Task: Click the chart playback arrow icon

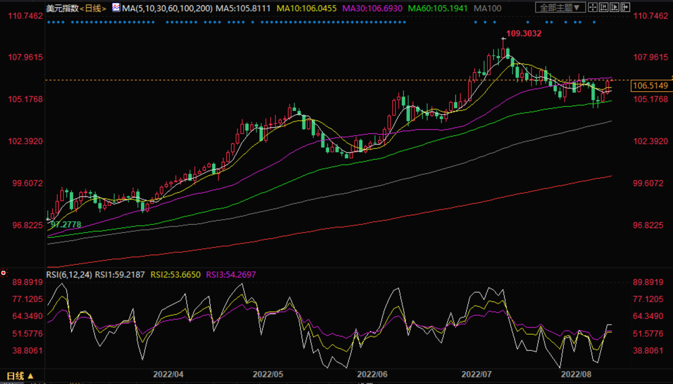Action: [x=614, y=7]
